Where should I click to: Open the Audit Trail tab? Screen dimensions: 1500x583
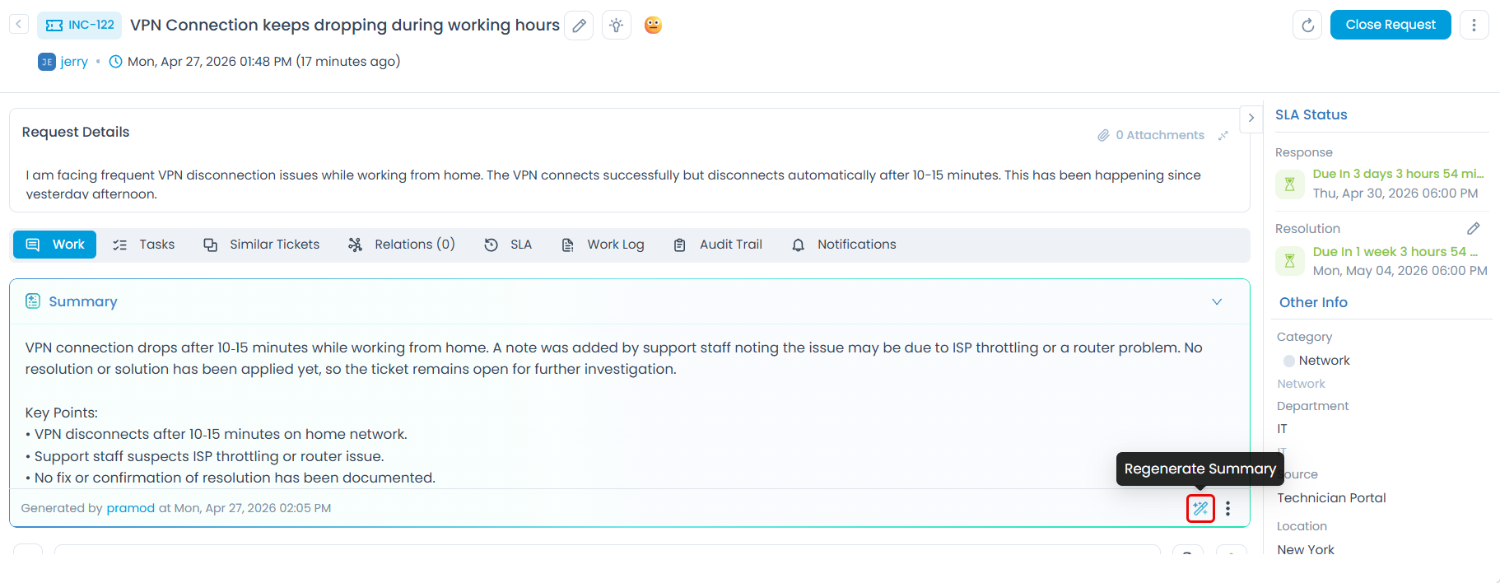[718, 245]
